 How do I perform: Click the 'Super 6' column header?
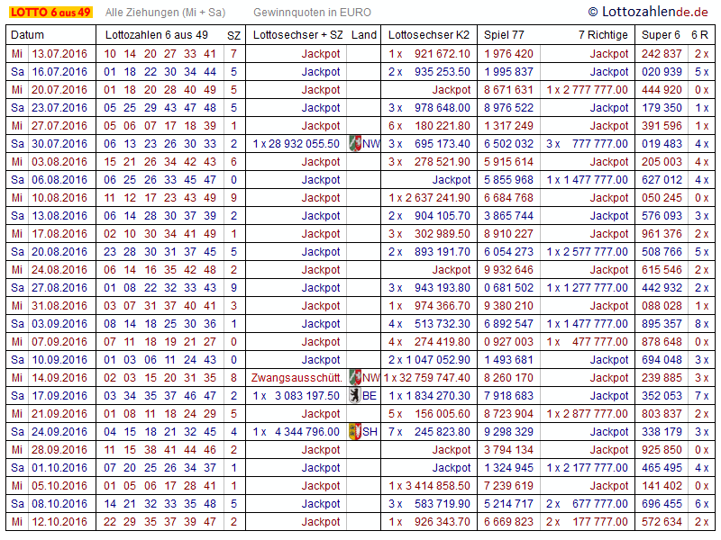click(661, 35)
